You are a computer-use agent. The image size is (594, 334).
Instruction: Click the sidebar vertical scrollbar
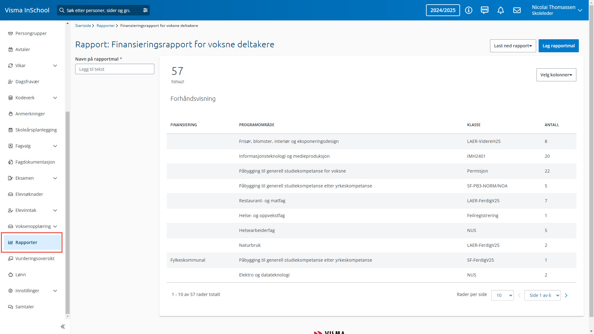(67, 213)
